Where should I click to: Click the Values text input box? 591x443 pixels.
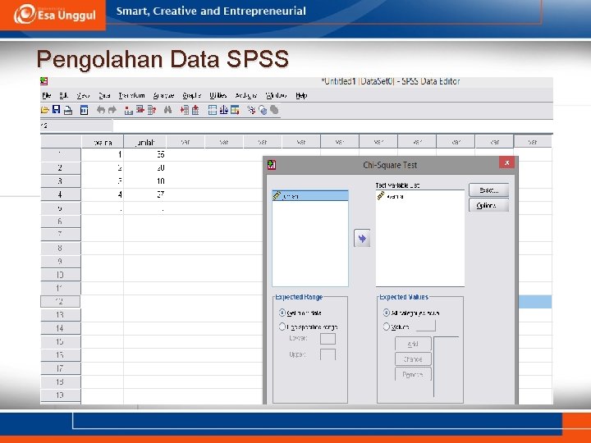click(x=426, y=326)
